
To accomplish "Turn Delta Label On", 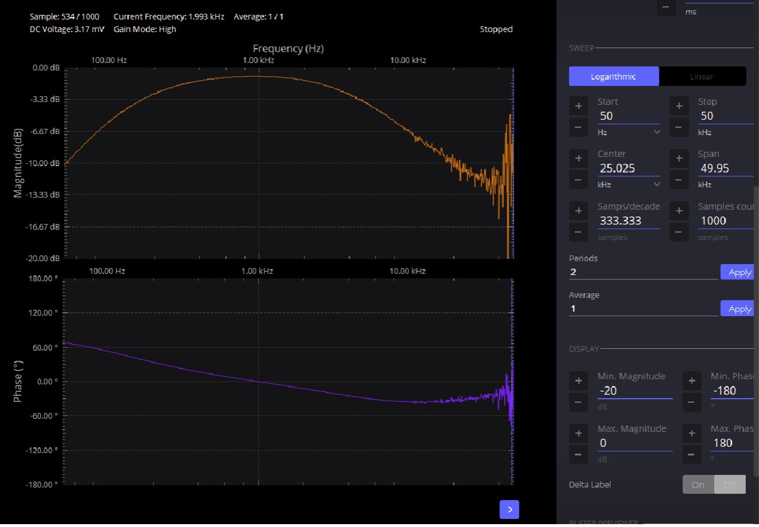I will pyautogui.click(x=698, y=485).
